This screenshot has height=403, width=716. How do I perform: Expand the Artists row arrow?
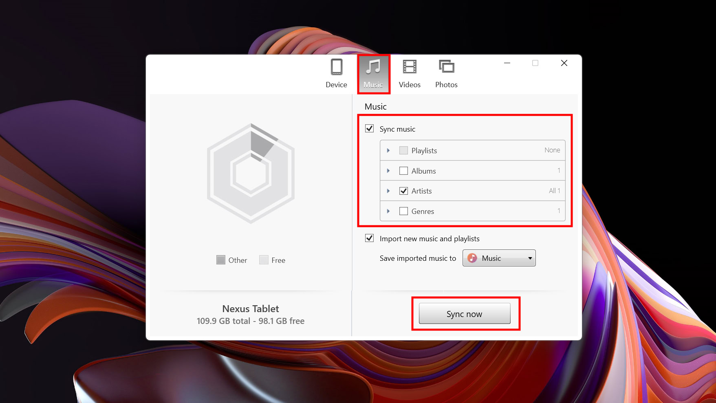pyautogui.click(x=388, y=191)
